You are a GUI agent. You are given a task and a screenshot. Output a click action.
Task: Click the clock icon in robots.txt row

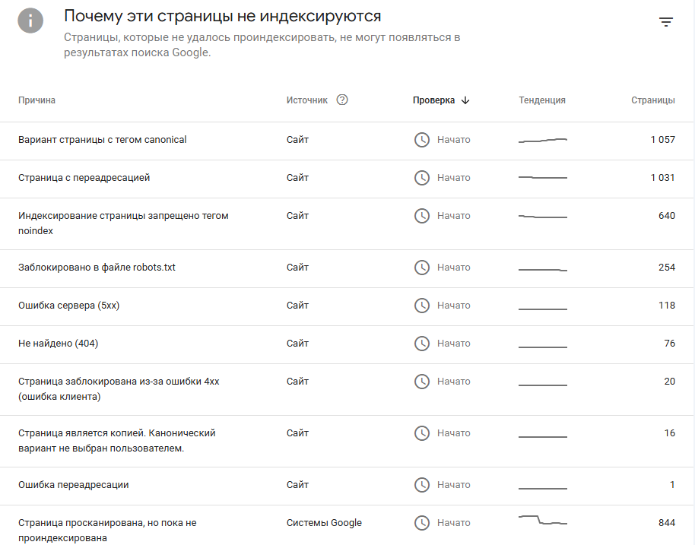pos(422,268)
